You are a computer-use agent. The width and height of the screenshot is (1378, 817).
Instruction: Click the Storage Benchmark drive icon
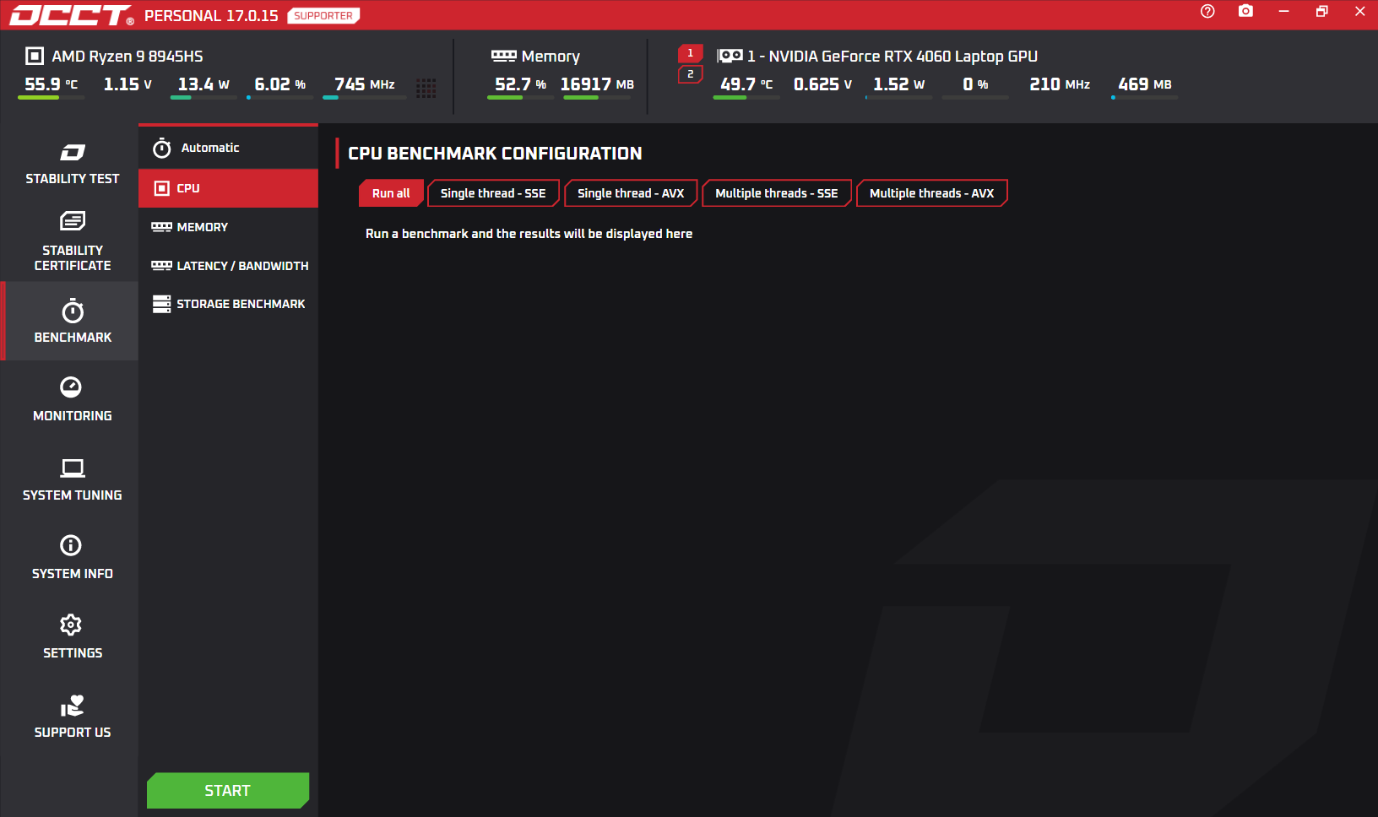click(161, 304)
